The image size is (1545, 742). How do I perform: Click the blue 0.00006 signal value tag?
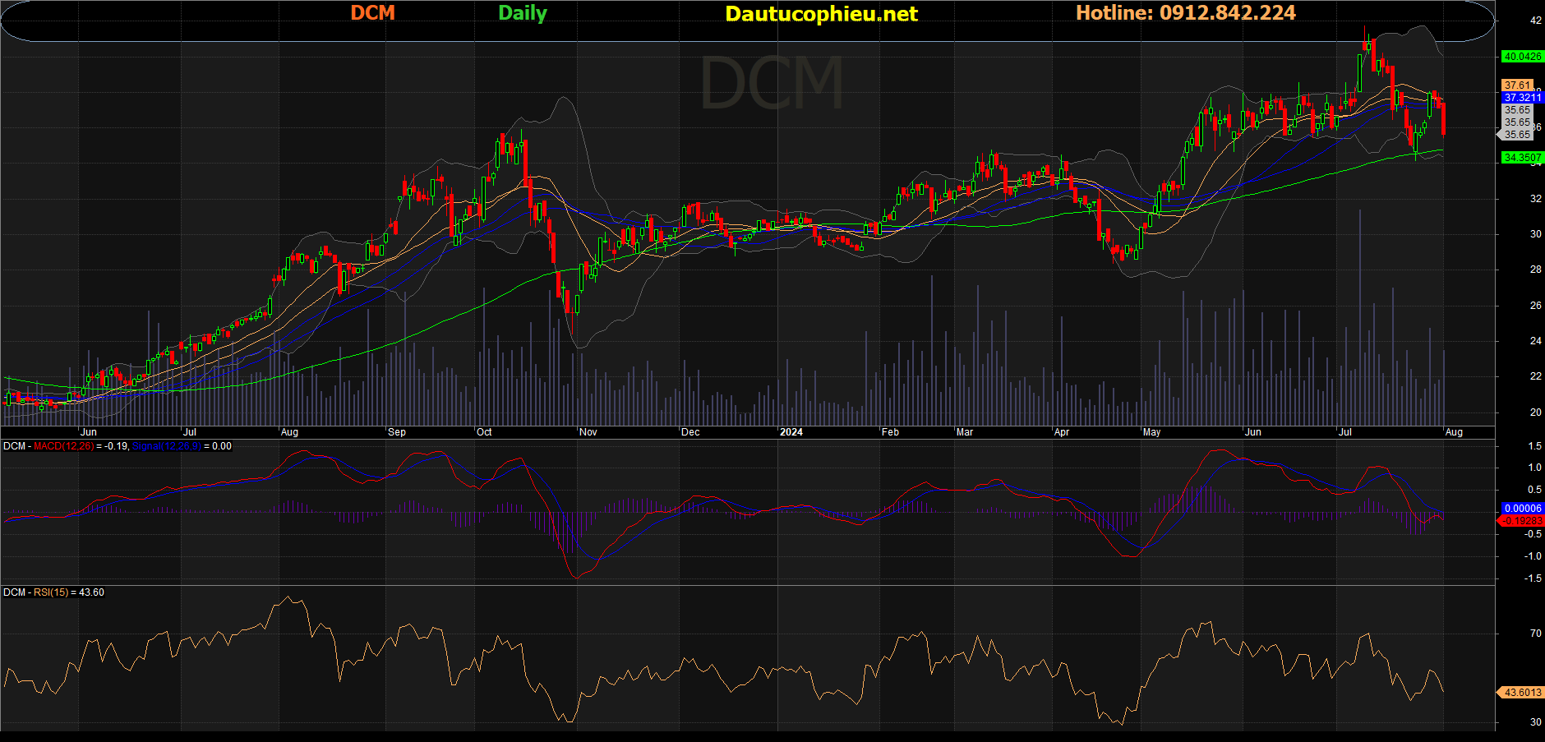(1522, 509)
